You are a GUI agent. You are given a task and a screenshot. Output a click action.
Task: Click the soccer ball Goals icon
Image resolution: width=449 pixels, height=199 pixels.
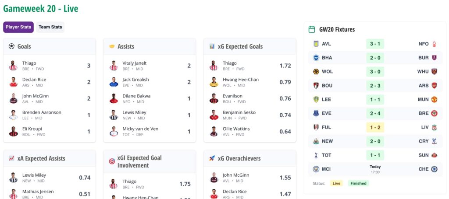click(x=11, y=46)
